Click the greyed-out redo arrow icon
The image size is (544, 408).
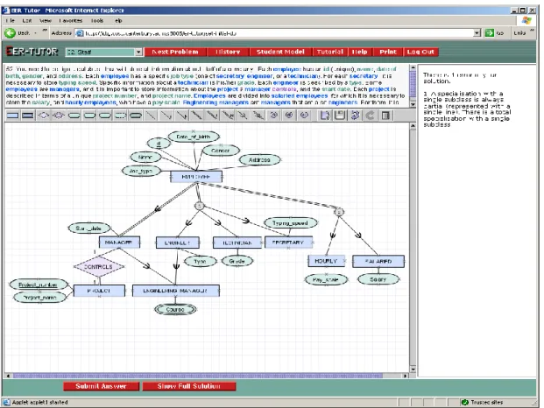tap(370, 116)
